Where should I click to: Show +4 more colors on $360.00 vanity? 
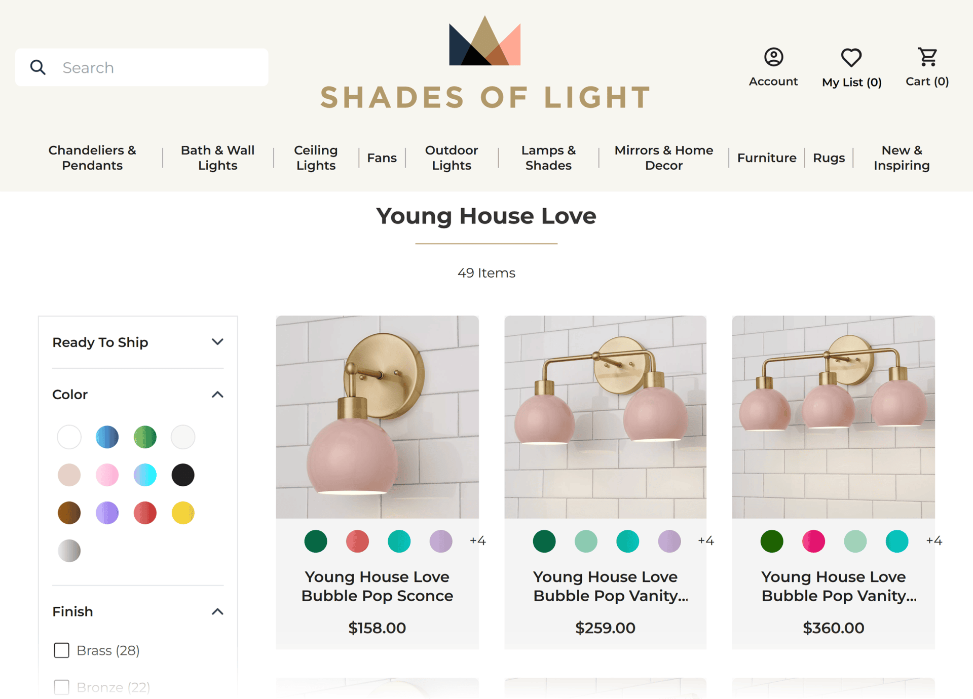(934, 541)
